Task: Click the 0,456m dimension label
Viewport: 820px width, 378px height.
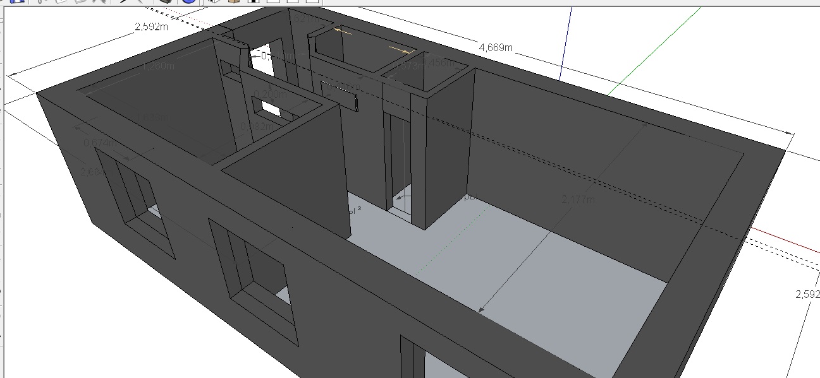Action: pos(439,62)
